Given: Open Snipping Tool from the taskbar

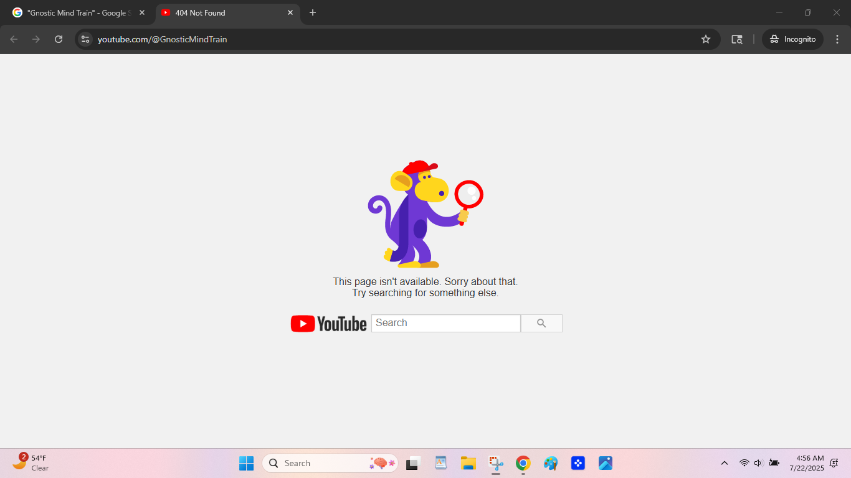Looking at the screenshot, I should pos(496,463).
